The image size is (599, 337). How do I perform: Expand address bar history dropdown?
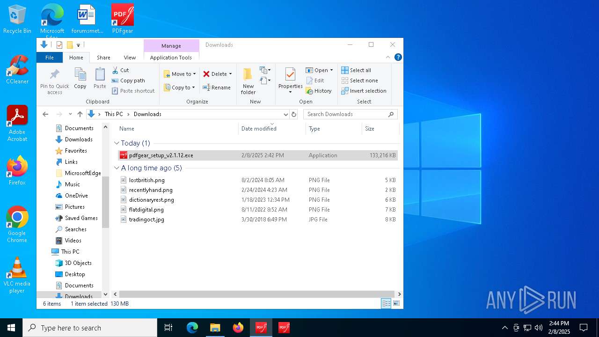pos(285,114)
